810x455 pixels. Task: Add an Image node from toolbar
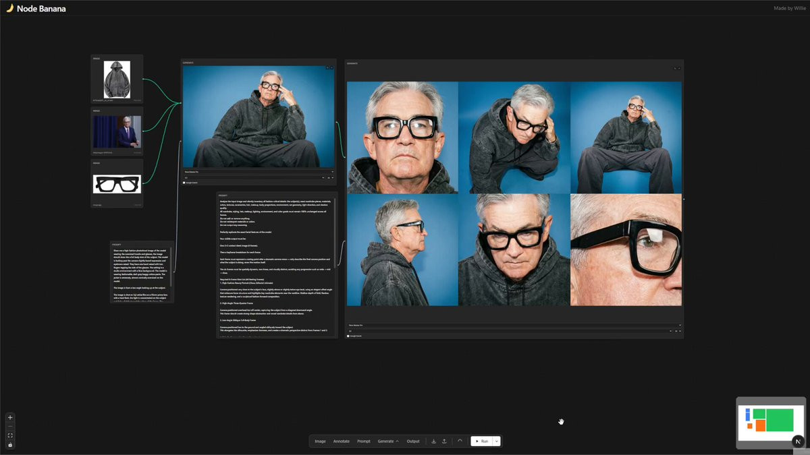point(320,441)
